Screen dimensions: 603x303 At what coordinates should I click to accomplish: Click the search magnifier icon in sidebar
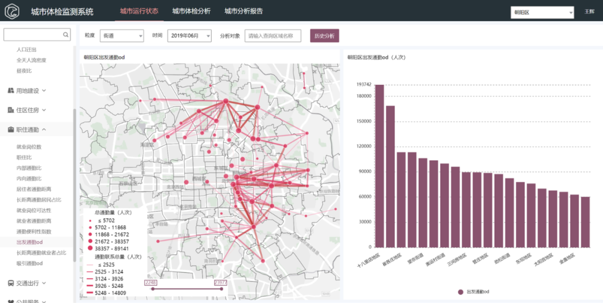coord(66,35)
